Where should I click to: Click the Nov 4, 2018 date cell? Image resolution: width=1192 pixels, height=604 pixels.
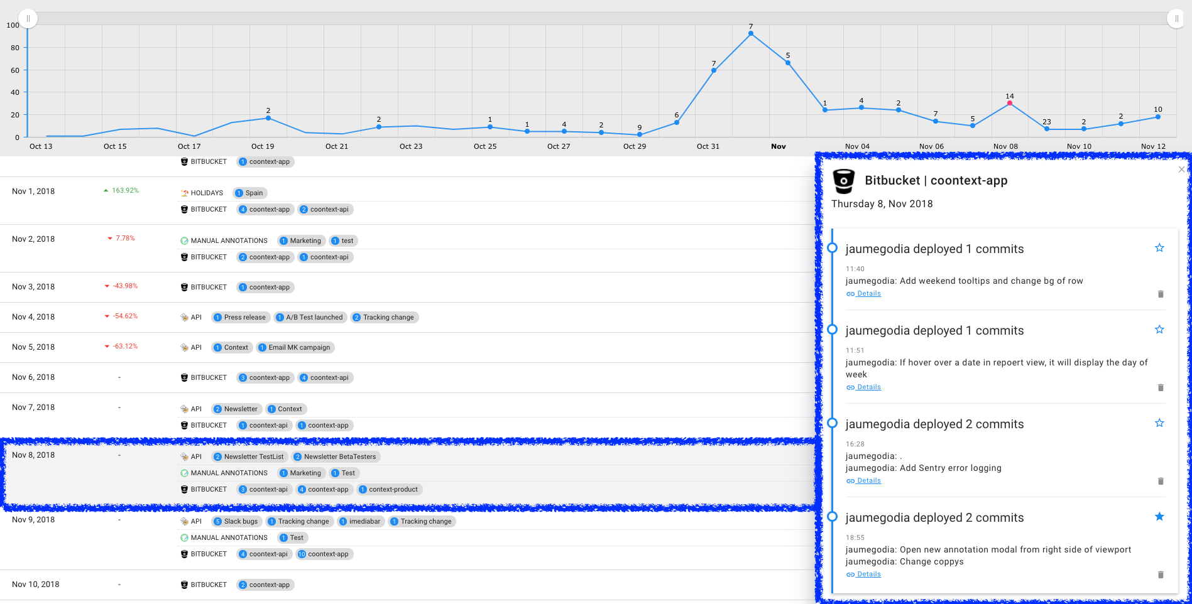tap(33, 317)
